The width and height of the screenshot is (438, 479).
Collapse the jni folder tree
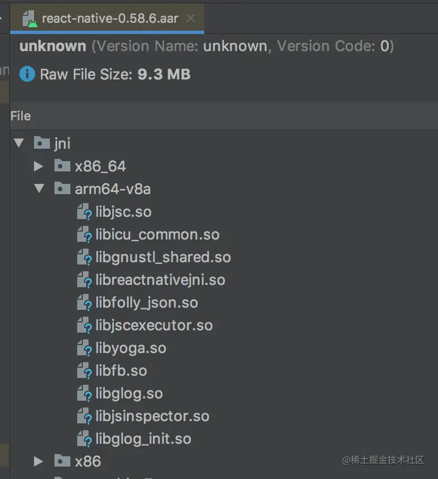coord(19,143)
